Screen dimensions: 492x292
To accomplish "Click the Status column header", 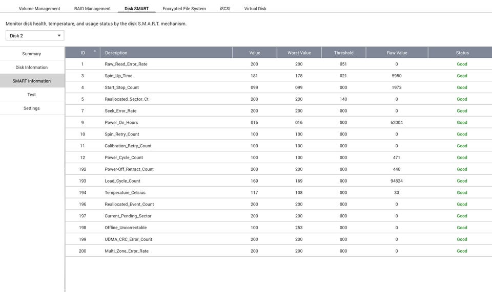I will coord(462,53).
